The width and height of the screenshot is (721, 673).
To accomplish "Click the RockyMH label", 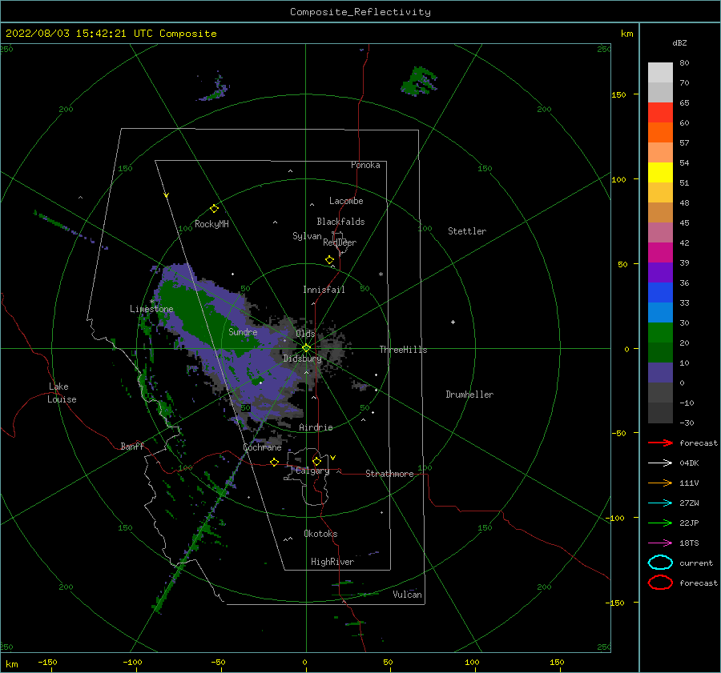I will [x=211, y=224].
